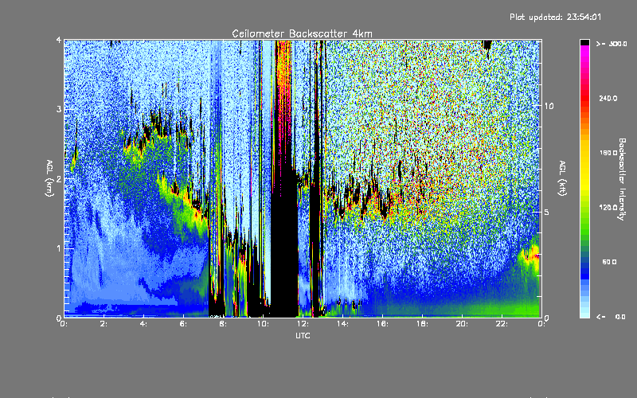Click the '8:' tick on the UTC axis
637x398 pixels.
pos(223,324)
